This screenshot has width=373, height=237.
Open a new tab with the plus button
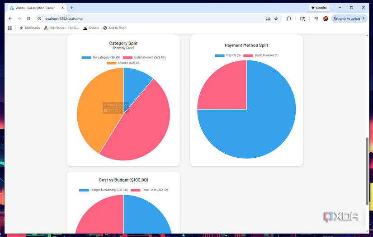[71, 8]
